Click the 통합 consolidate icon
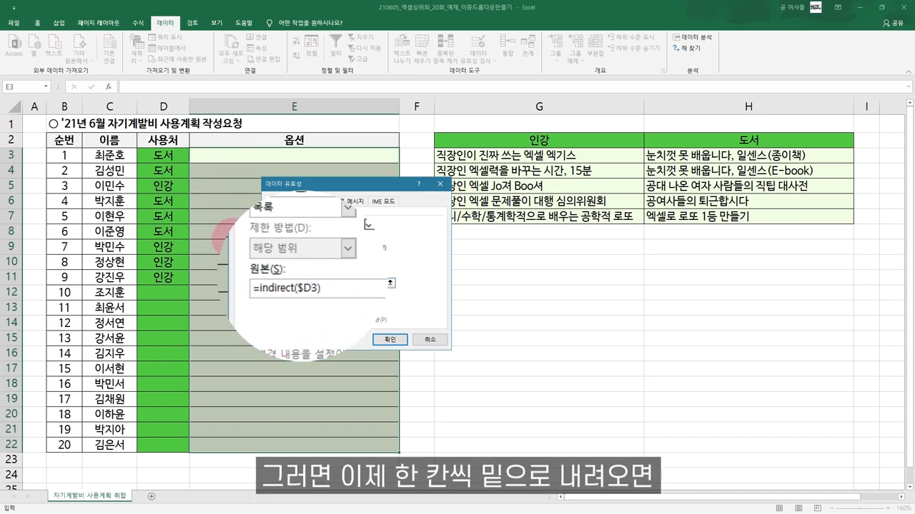Image resolution: width=915 pixels, height=514 pixels. click(508, 46)
